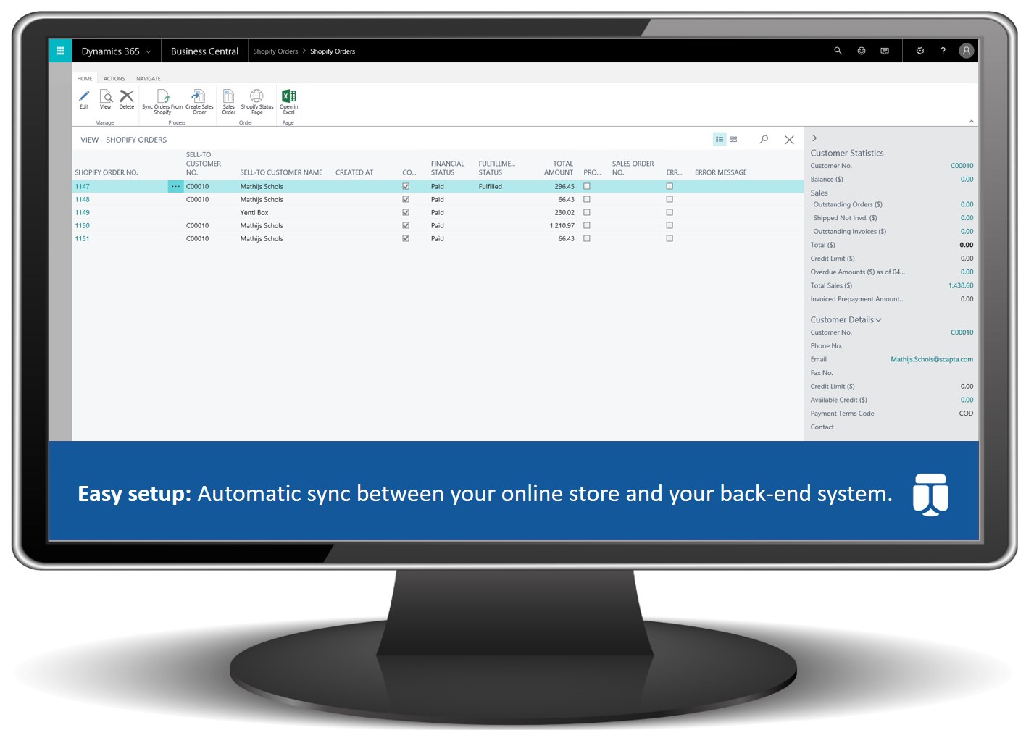Click the Fulfilled status cell of order 1147
Image resolution: width=1026 pixels, height=730 pixels.
(x=490, y=186)
